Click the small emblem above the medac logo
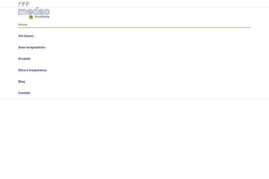 24,4
